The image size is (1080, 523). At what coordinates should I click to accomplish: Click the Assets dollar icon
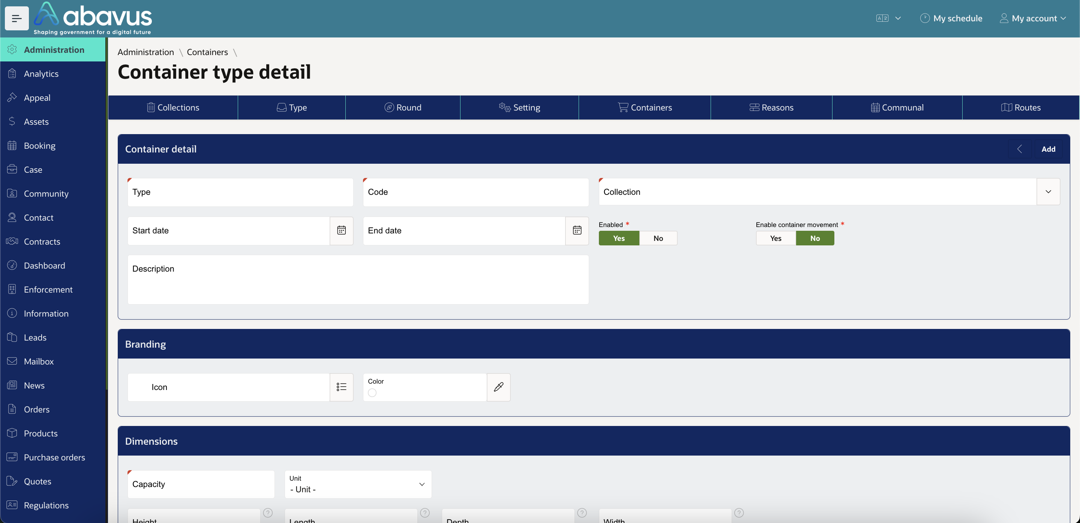tap(12, 121)
